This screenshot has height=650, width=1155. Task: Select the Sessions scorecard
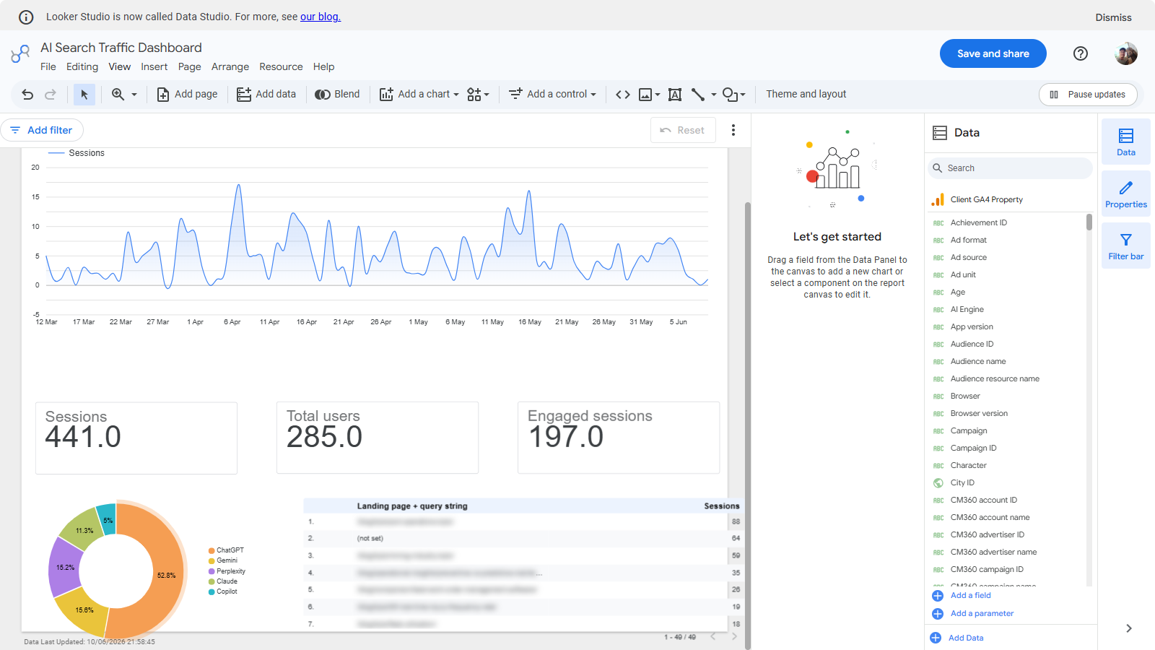pos(136,438)
